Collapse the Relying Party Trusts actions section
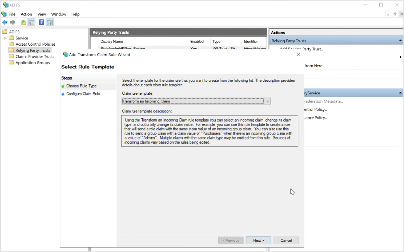Viewport: 404px width, 252px height. tap(400, 41)
